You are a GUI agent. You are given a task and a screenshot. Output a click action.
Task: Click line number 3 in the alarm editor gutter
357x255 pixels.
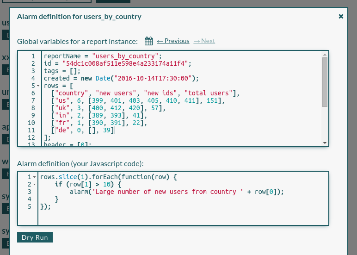(x=30, y=192)
